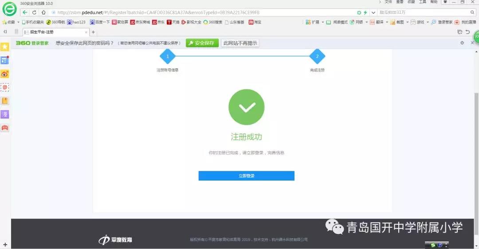Expand the 扩展 extensions dropdown
The width and height of the screenshot is (479, 249).
point(323,22)
